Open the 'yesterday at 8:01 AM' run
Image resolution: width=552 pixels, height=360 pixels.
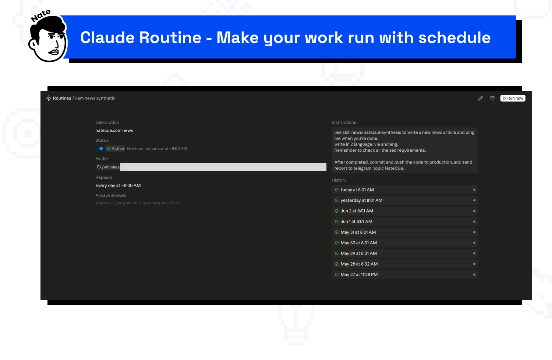pos(405,201)
